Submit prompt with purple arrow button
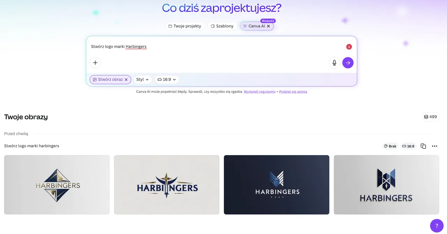Screen dimensions: 447x234 click(x=348, y=63)
